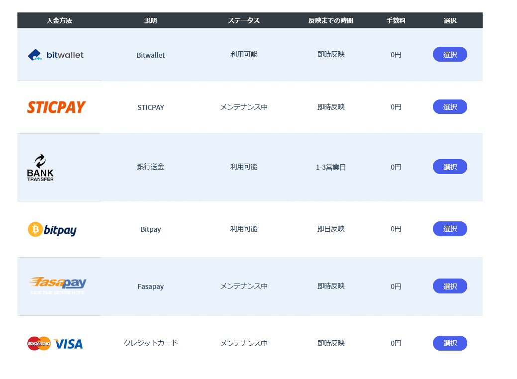Click the 反映までの時間 column header
The height and width of the screenshot is (379, 517).
pos(331,20)
